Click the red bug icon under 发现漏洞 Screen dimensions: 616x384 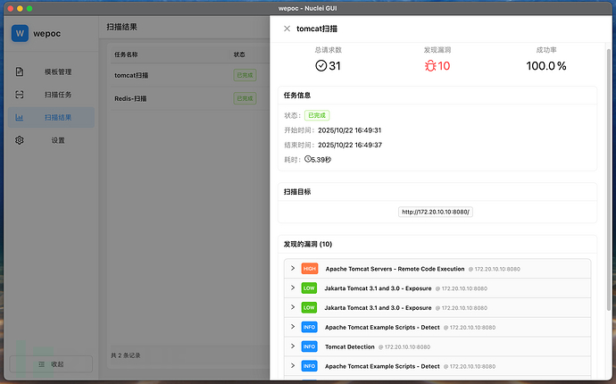point(430,65)
